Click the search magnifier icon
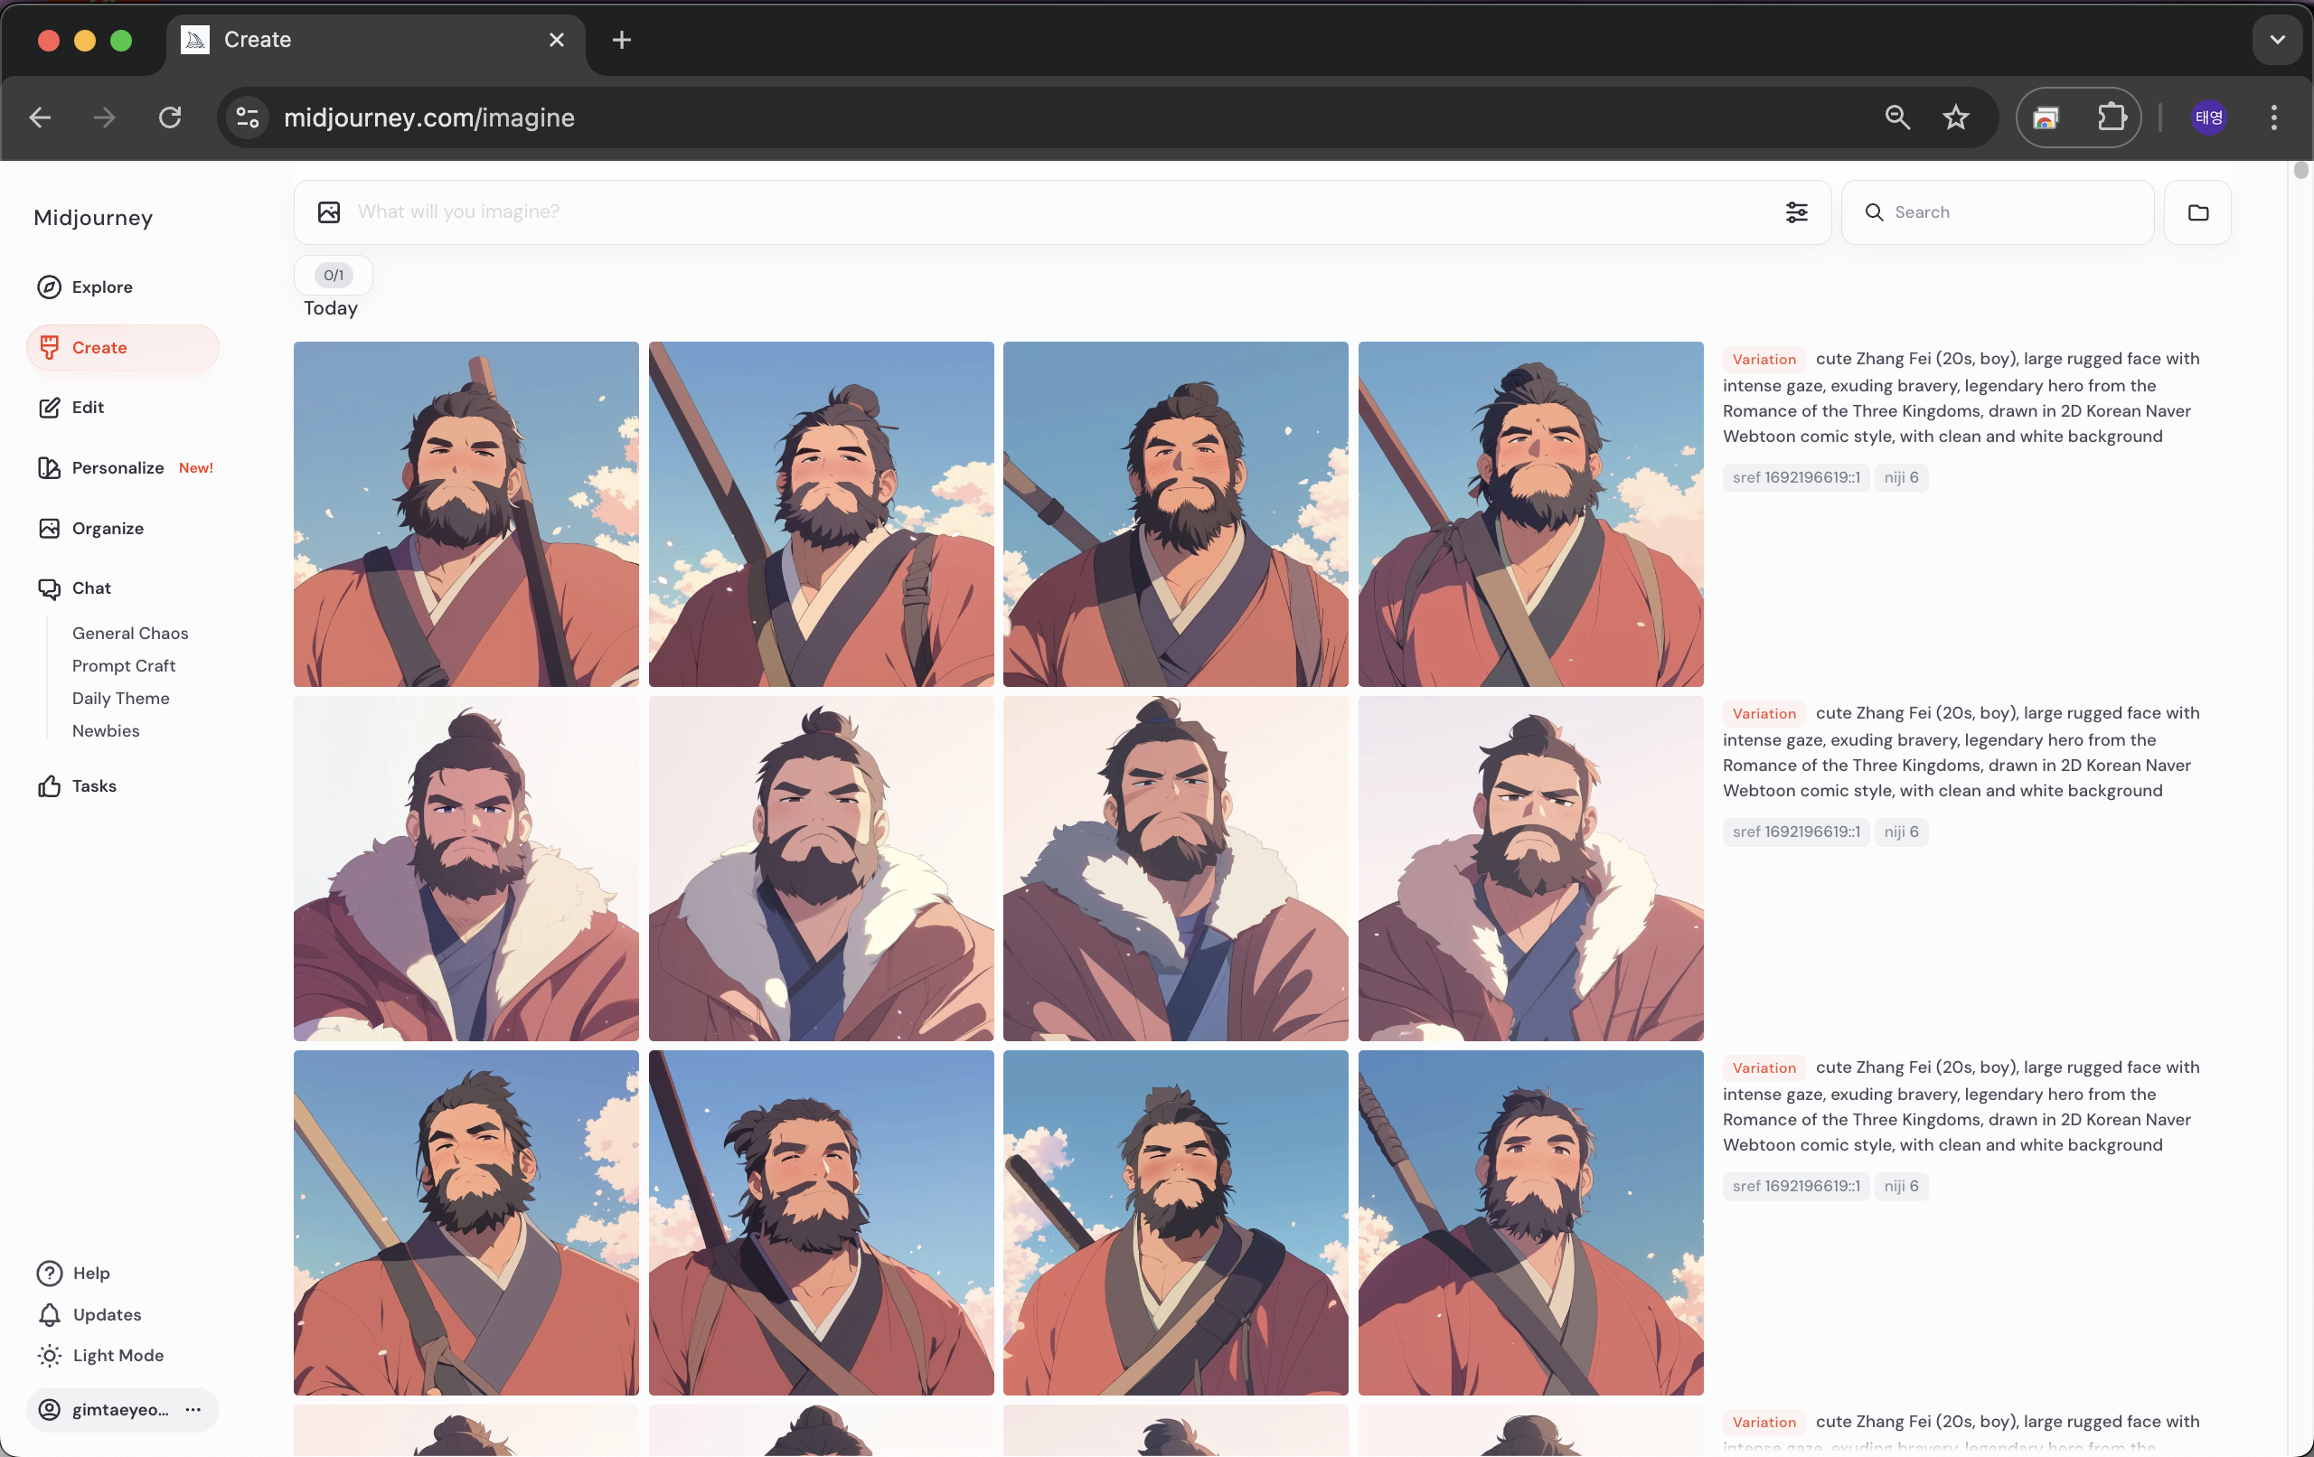 [x=1874, y=212]
